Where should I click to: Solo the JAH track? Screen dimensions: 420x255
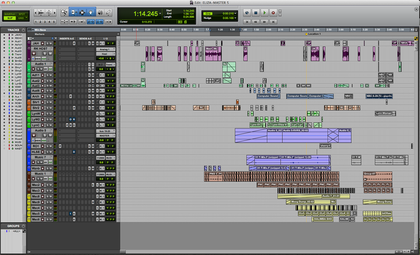click(48, 44)
